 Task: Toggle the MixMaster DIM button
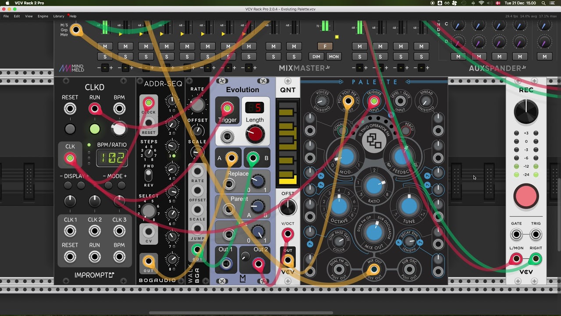click(x=316, y=57)
